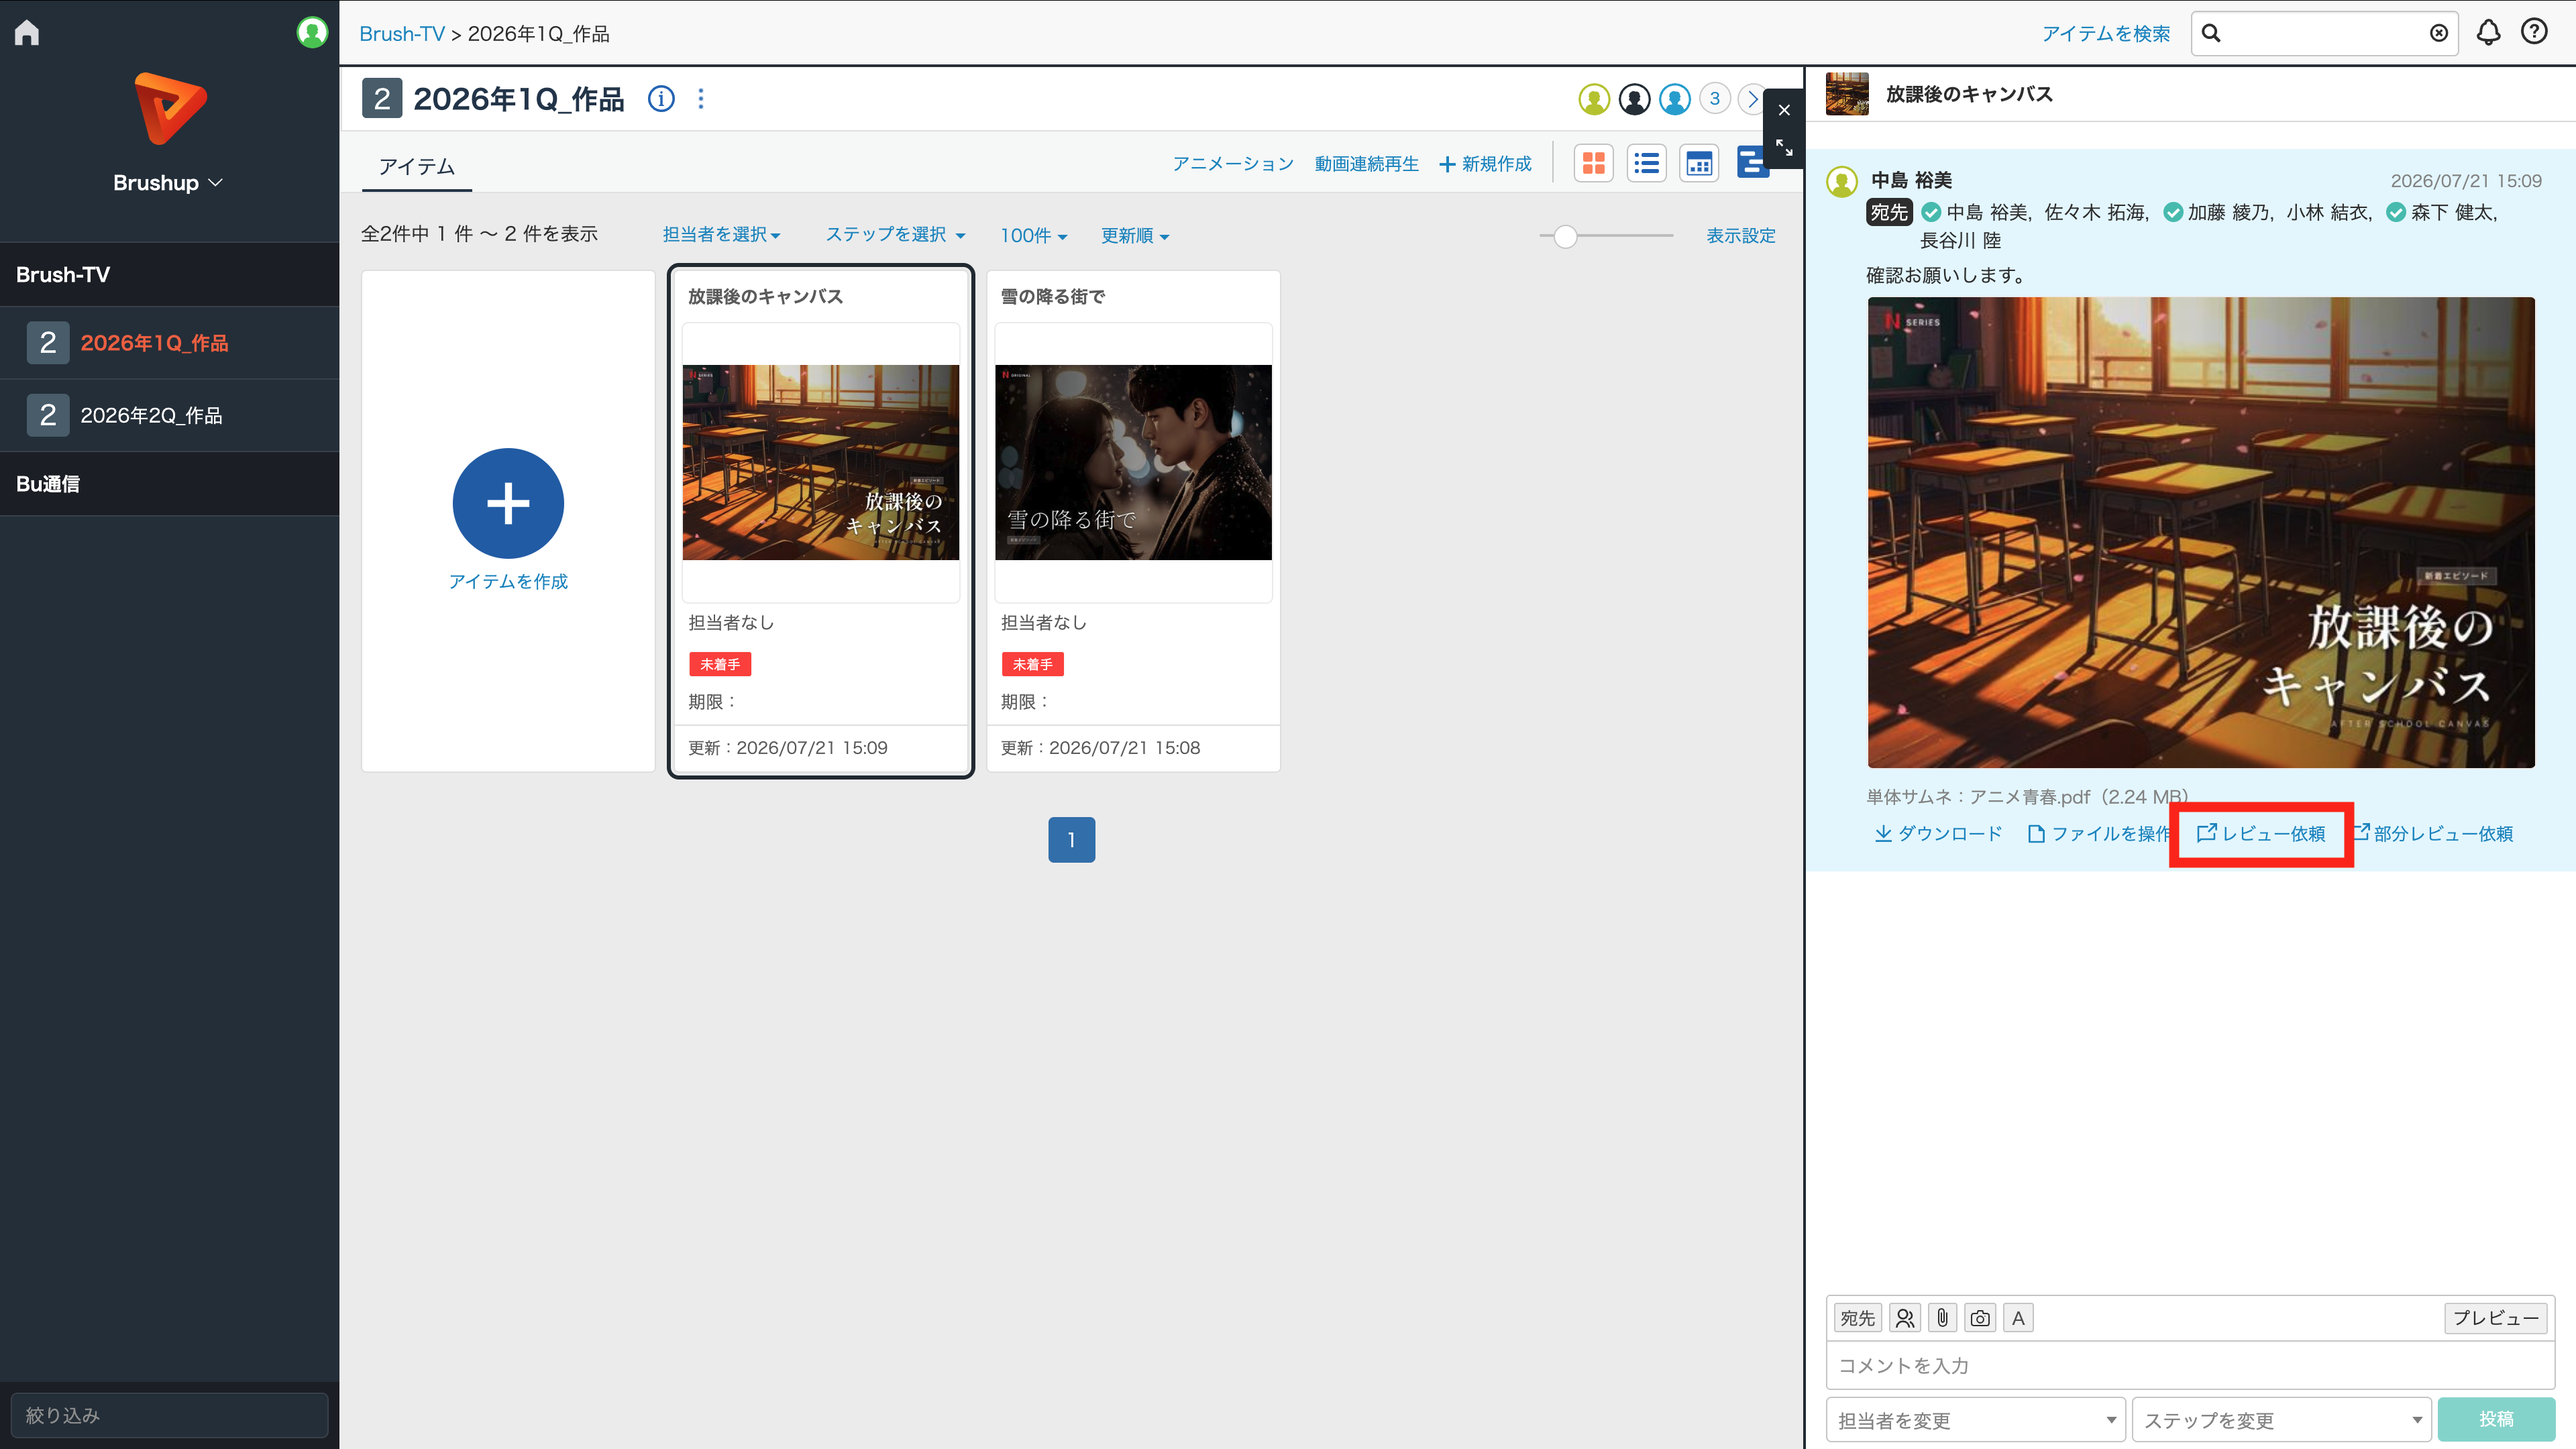
Task: Attach a file with paperclip icon
Action: tap(1942, 1318)
